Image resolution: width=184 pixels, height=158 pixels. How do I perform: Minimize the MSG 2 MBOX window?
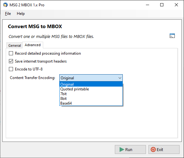point(148,5)
